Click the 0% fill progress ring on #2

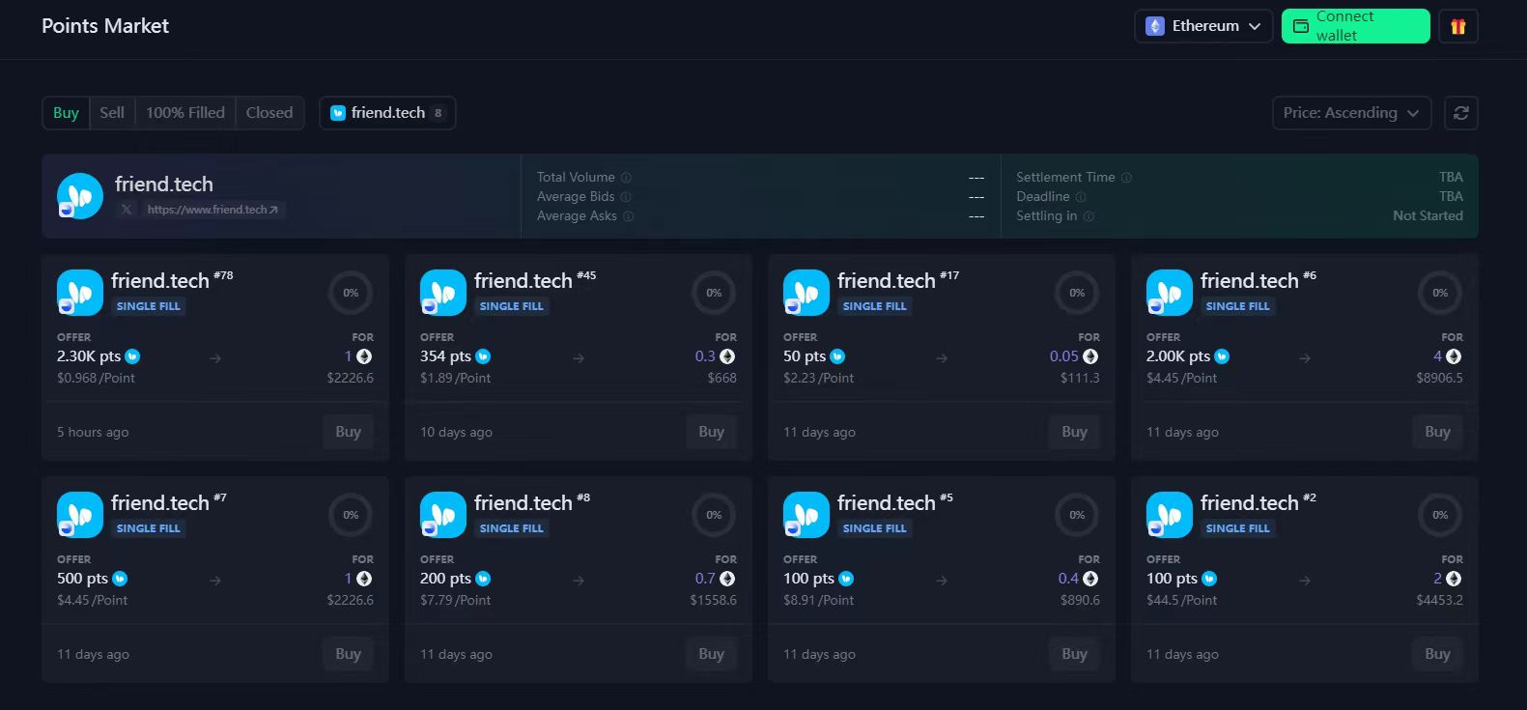click(1440, 515)
